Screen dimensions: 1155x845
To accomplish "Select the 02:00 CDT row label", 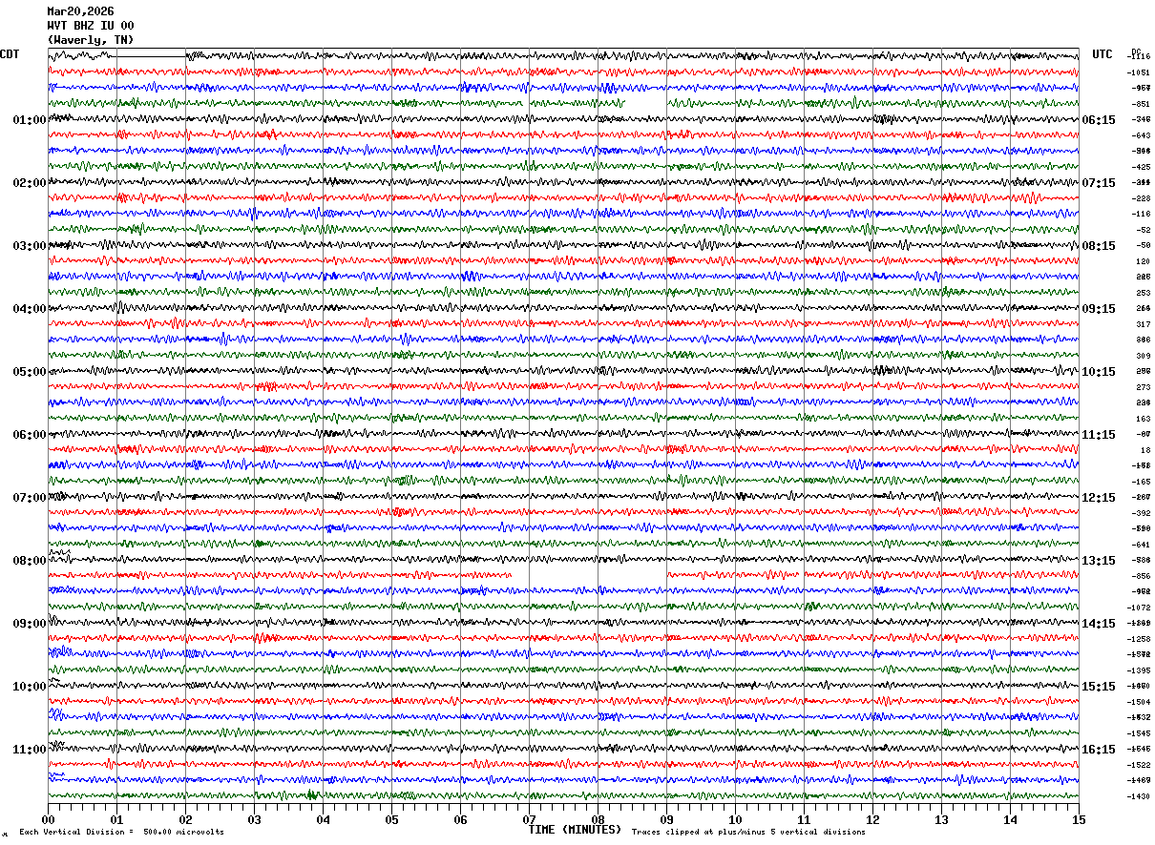I will [x=30, y=183].
